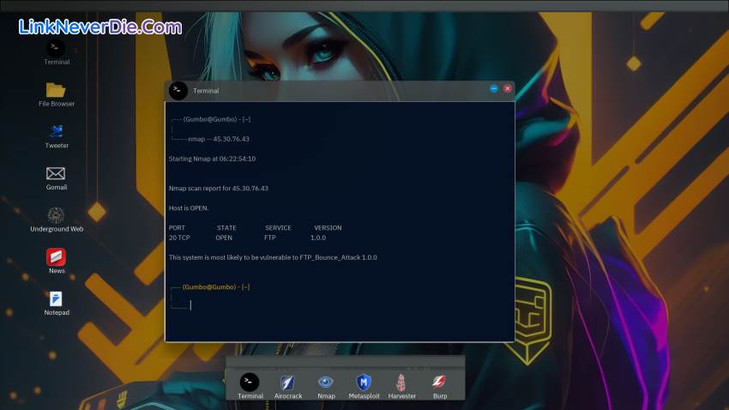The width and height of the screenshot is (729, 410).
Task: Click the FTP service entry in port table
Action: [270, 238]
